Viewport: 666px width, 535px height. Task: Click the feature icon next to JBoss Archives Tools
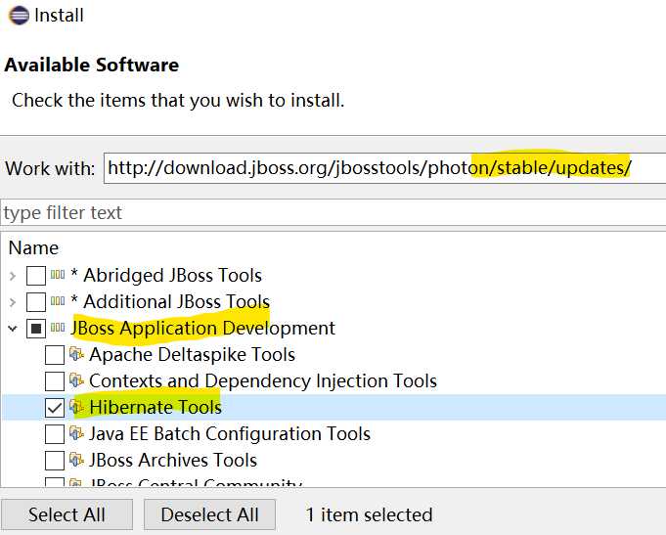[76, 460]
